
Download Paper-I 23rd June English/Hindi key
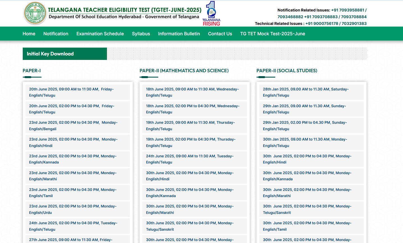(x=78, y=142)
